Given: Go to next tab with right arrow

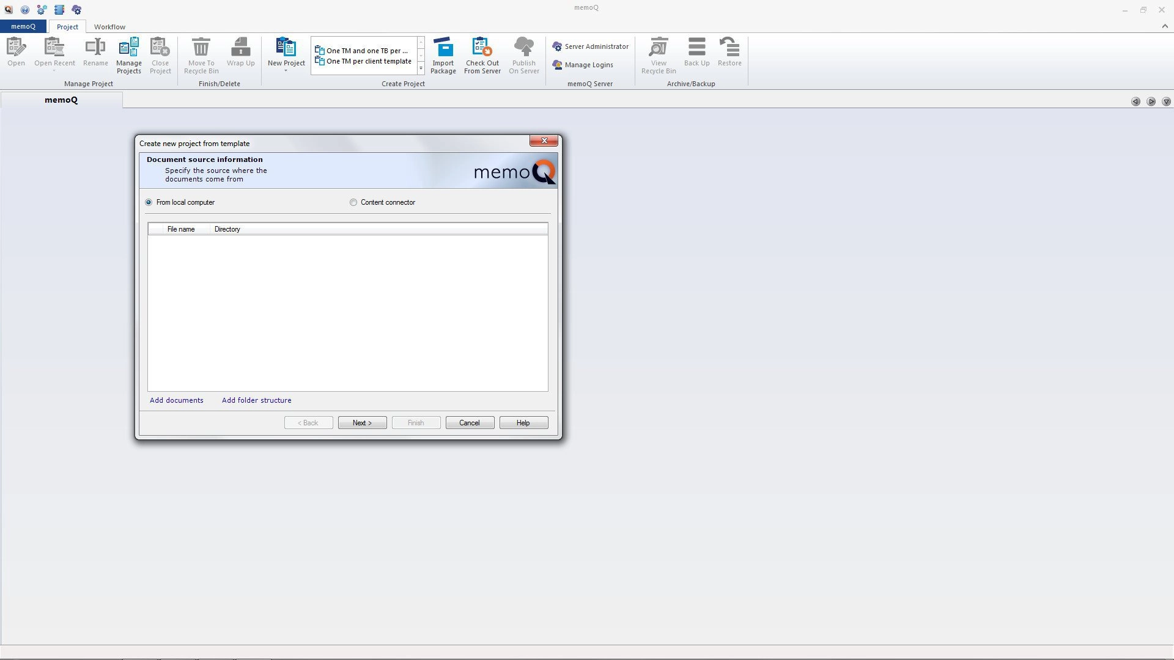Looking at the screenshot, I should [1151, 101].
